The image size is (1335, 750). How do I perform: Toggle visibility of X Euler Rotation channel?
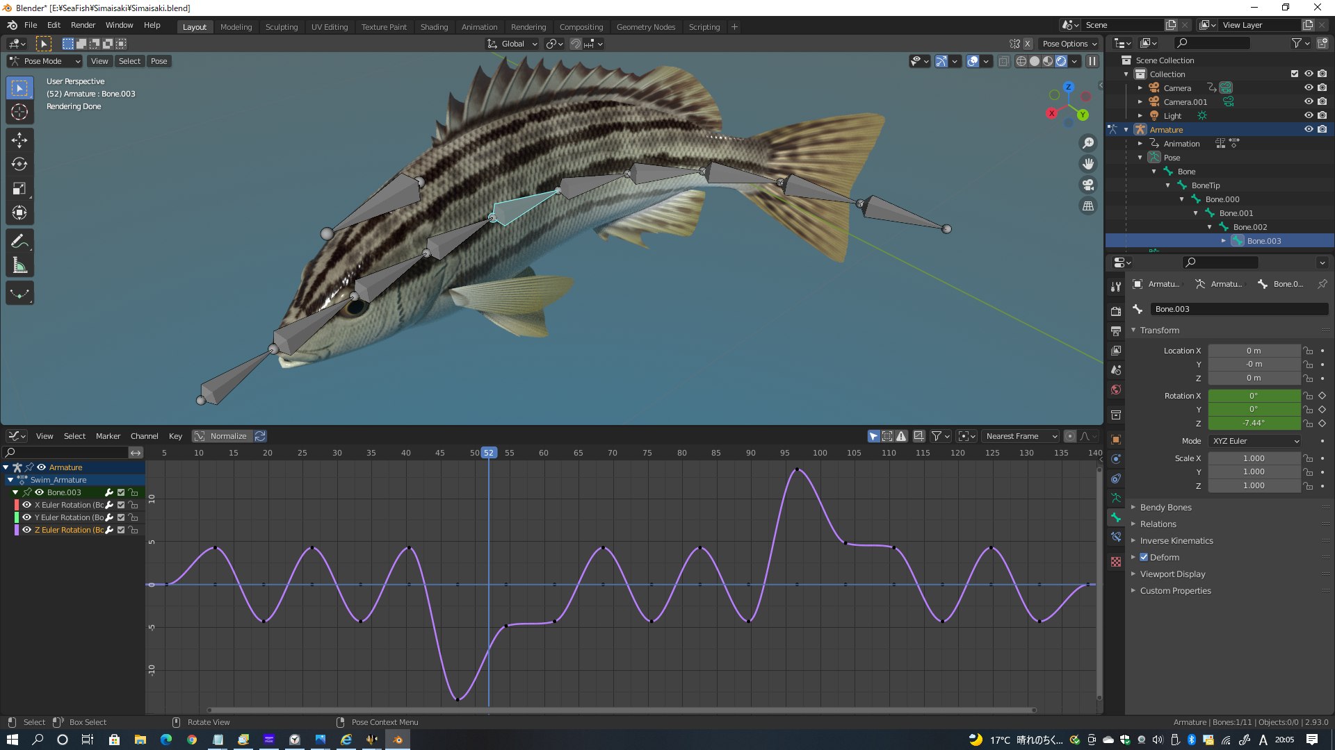(x=26, y=505)
